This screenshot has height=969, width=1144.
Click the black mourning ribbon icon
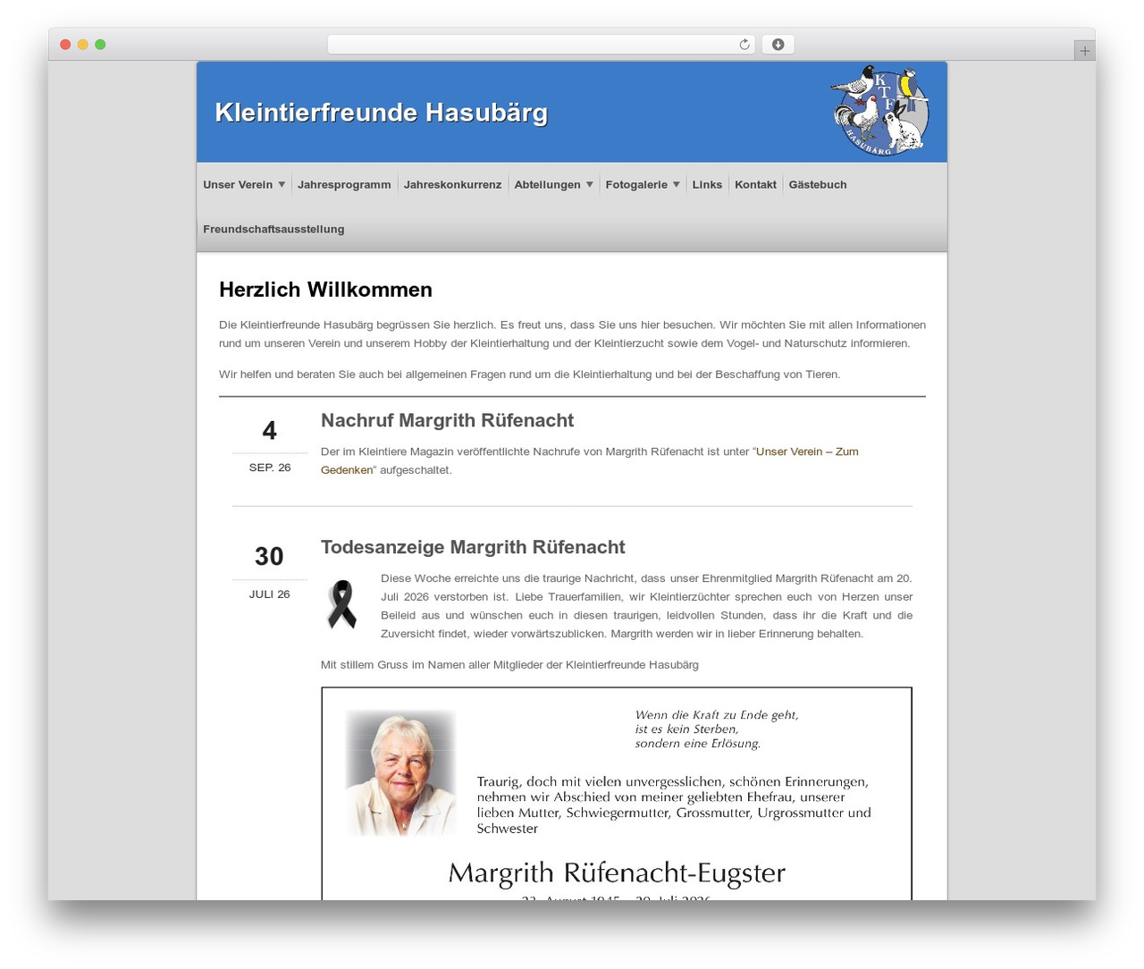pyautogui.click(x=342, y=604)
